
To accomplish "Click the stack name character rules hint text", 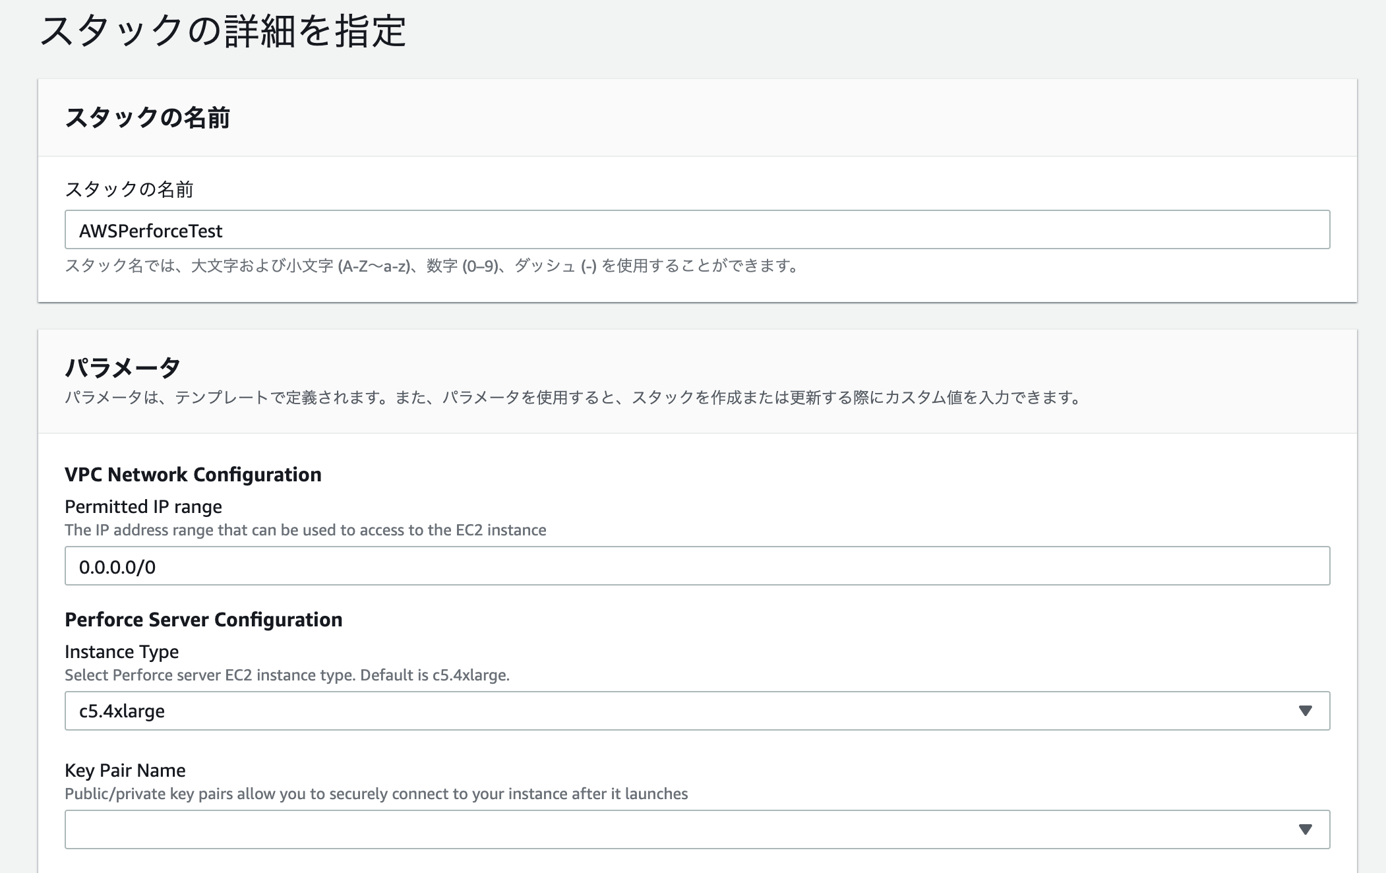I will 432,266.
